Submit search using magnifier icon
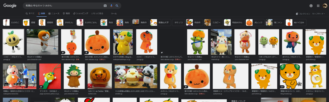Image resolution: width=329 pixels, height=102 pixels. click(117, 6)
